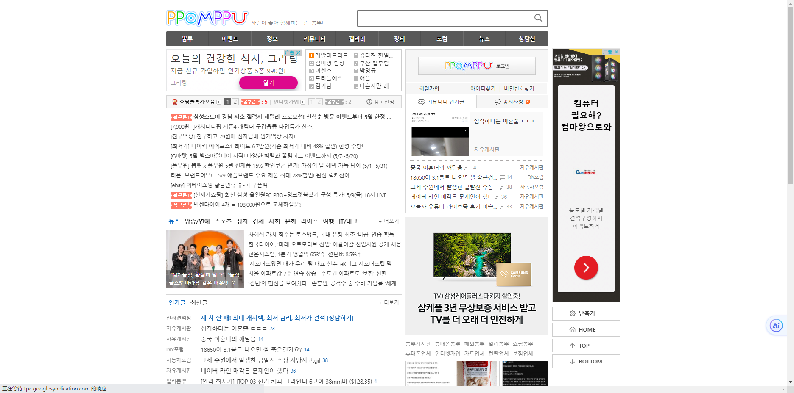This screenshot has width=794, height=393.
Task: Click the red arrow button in the computer ad
Action: [586, 268]
